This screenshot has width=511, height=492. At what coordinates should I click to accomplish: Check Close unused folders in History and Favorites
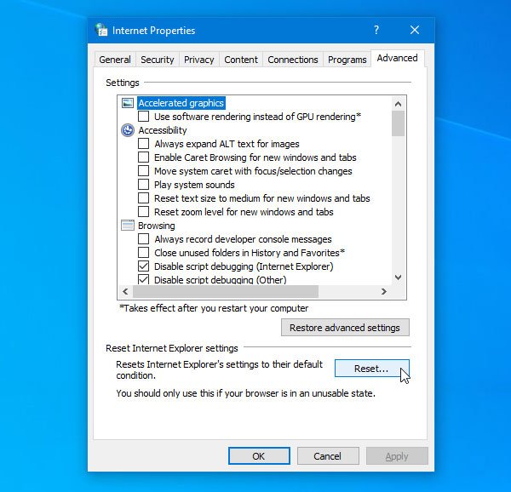[143, 253]
